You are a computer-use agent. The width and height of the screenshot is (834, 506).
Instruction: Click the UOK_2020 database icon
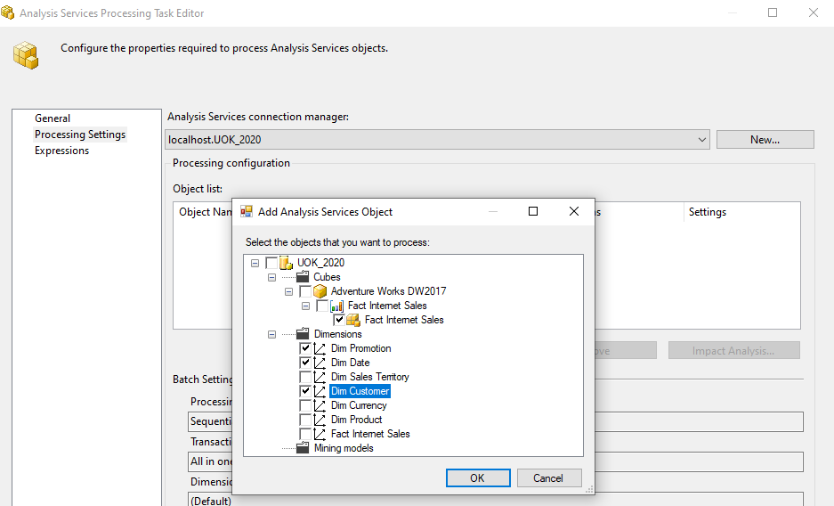287,263
